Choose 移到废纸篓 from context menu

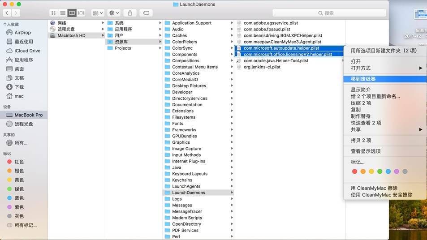click(x=363, y=79)
